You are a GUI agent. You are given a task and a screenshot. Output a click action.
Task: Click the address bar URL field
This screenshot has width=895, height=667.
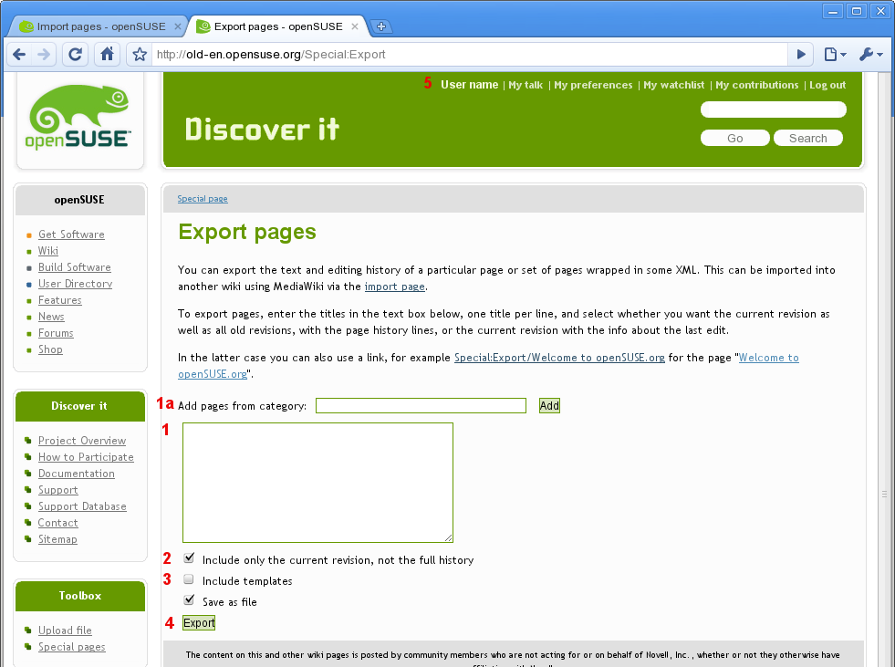468,55
